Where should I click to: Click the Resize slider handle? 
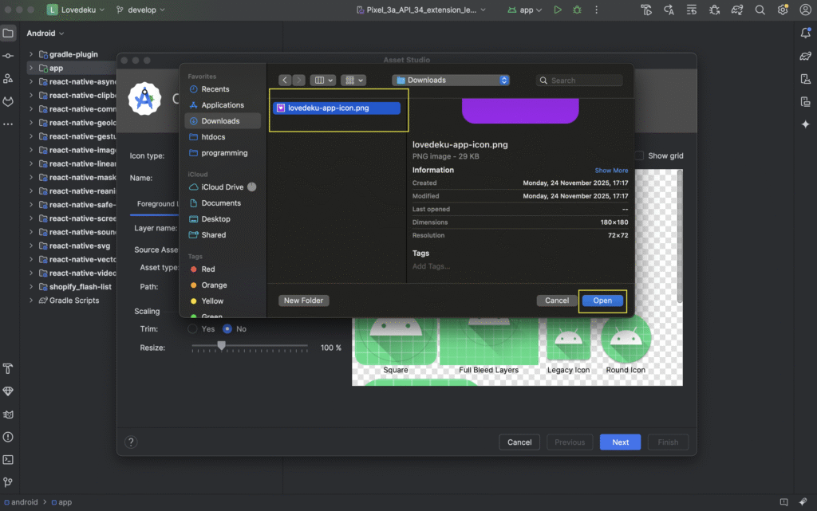pos(222,346)
